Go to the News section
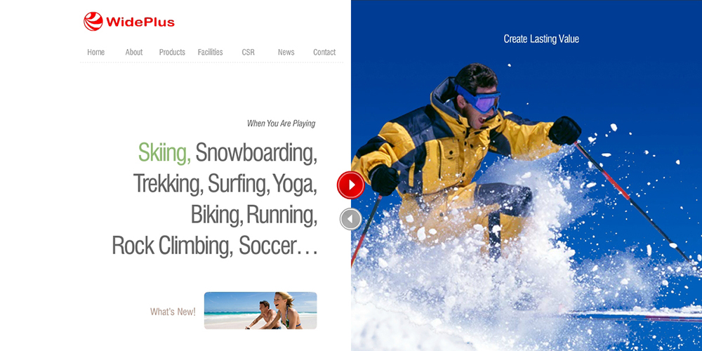The image size is (702, 351). pyautogui.click(x=286, y=52)
